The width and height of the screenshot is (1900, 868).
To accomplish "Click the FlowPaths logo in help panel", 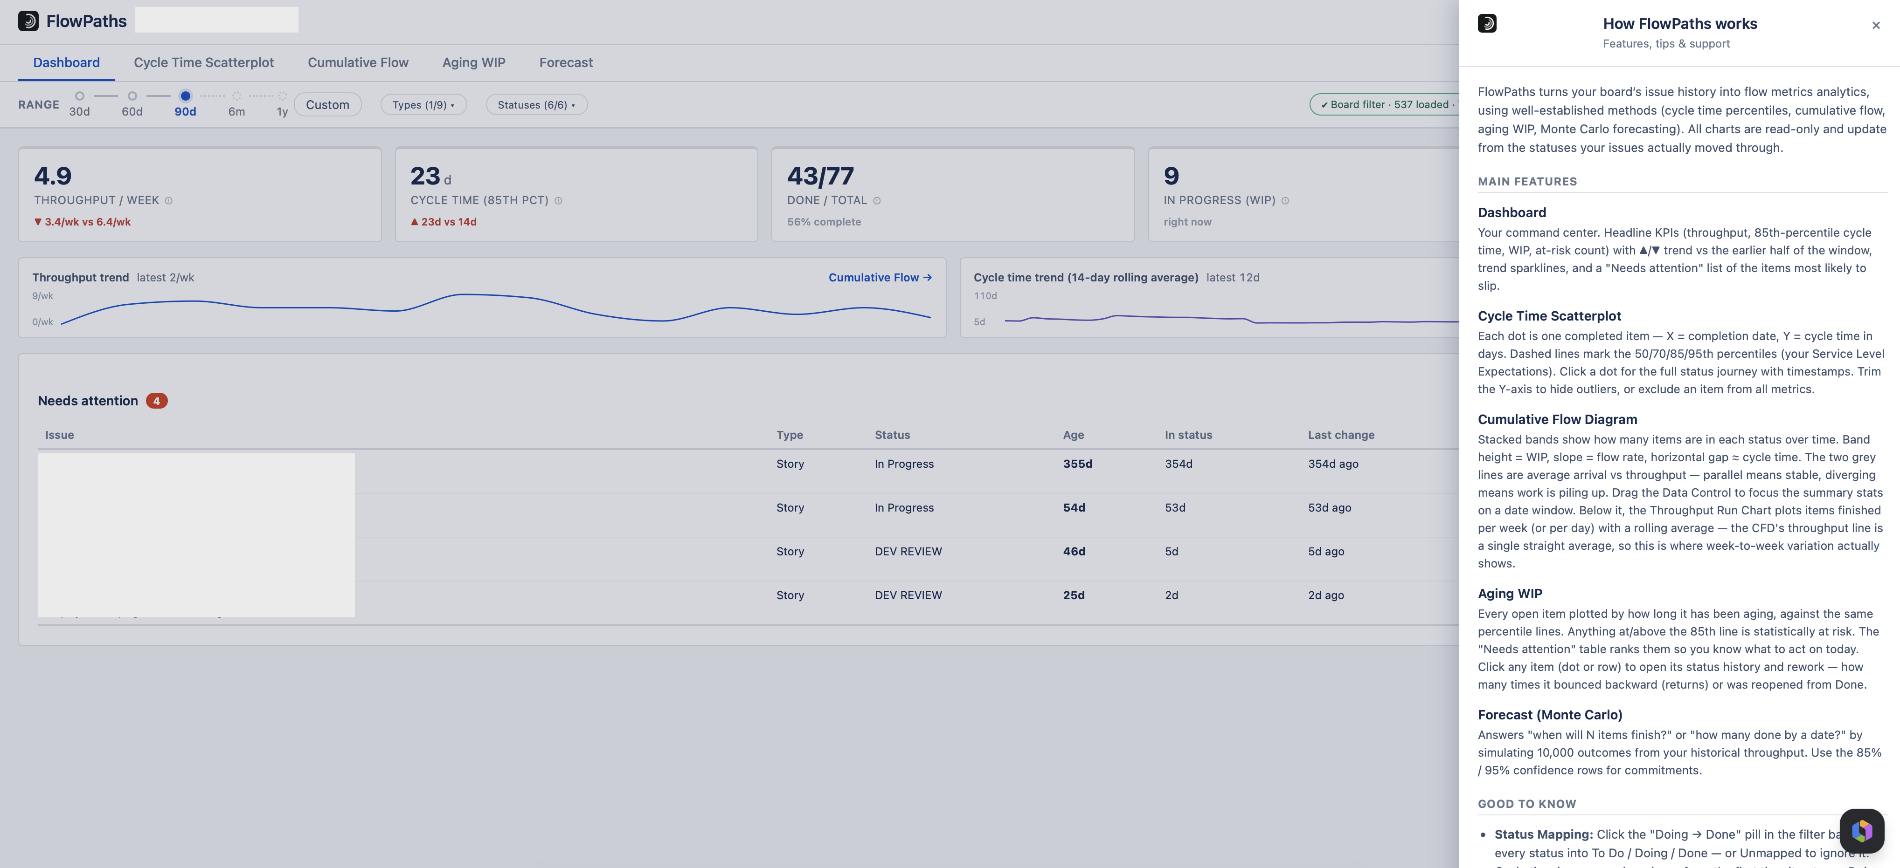I will 1487,24.
